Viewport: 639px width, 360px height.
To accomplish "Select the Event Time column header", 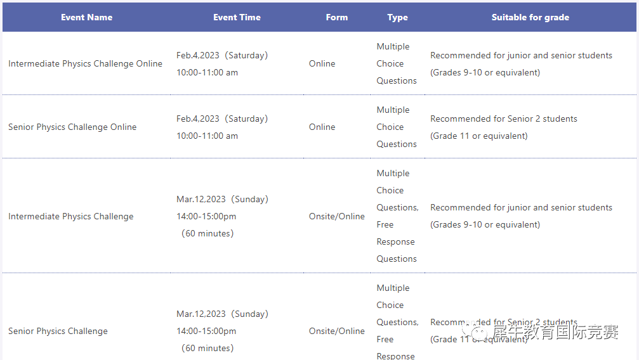I will [x=237, y=18].
